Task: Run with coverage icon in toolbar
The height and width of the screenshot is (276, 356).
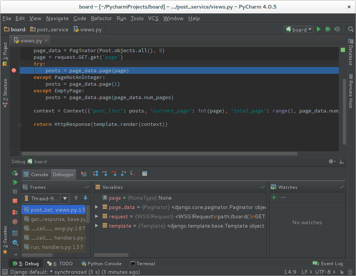Action: 338,29
